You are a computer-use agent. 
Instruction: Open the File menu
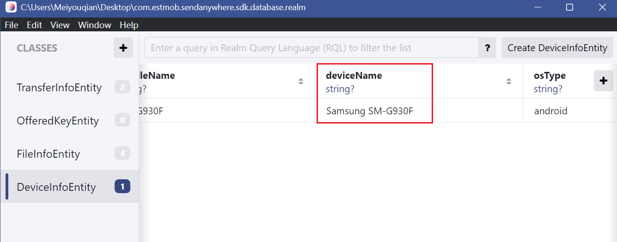pyautogui.click(x=12, y=25)
